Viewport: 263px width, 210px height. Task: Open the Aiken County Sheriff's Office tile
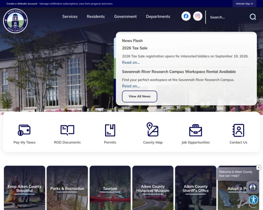tap(195, 188)
